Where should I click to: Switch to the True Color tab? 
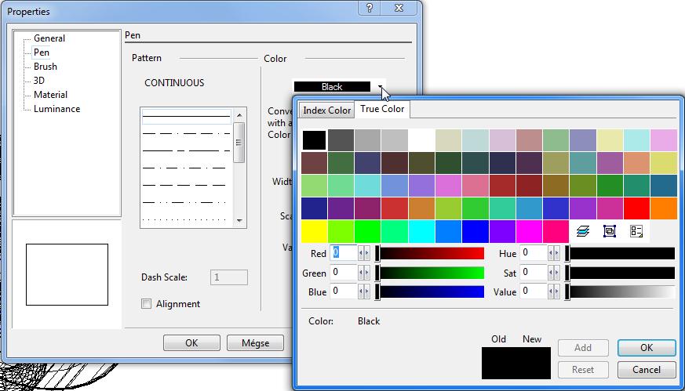click(x=382, y=109)
